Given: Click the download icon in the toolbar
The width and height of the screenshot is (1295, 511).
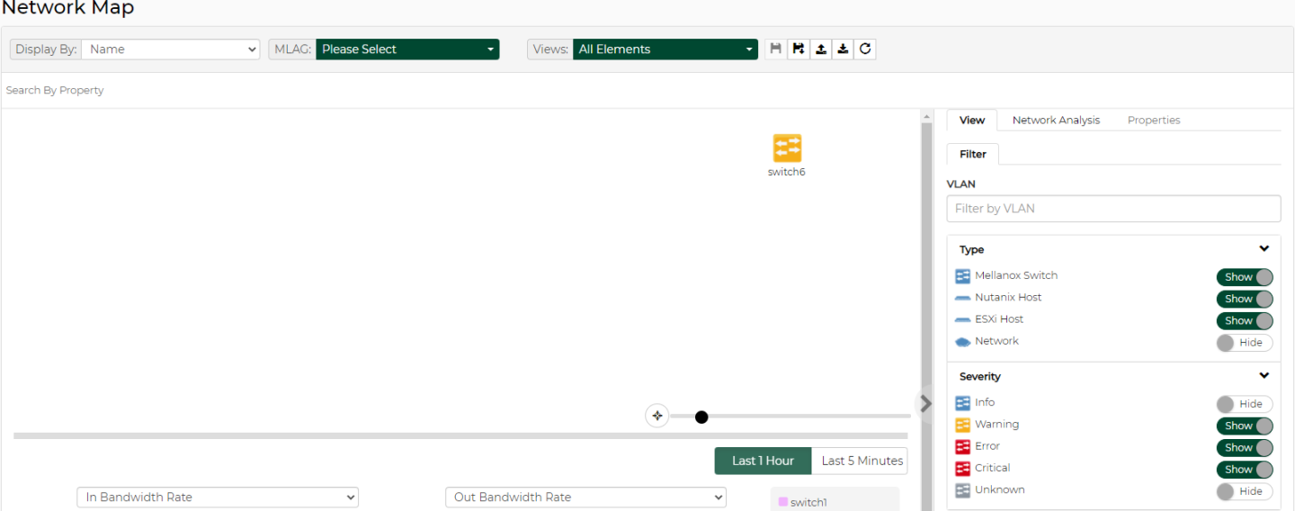Looking at the screenshot, I should click(x=843, y=49).
